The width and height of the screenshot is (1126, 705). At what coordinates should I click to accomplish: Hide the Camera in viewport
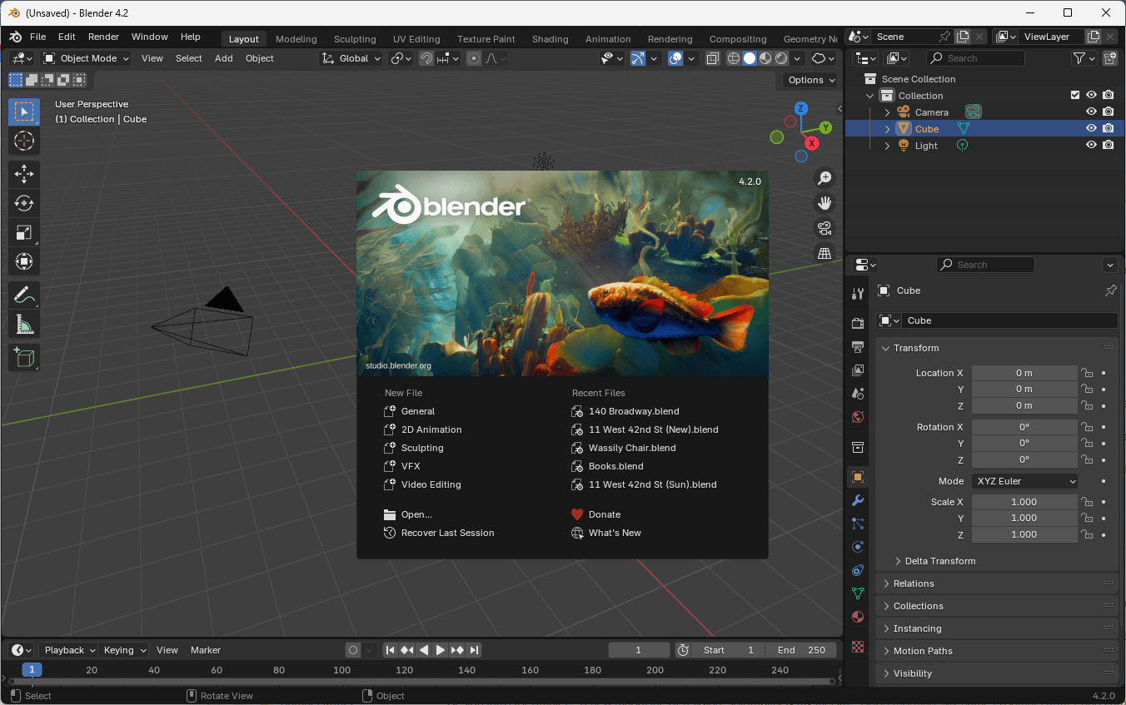coord(1091,112)
